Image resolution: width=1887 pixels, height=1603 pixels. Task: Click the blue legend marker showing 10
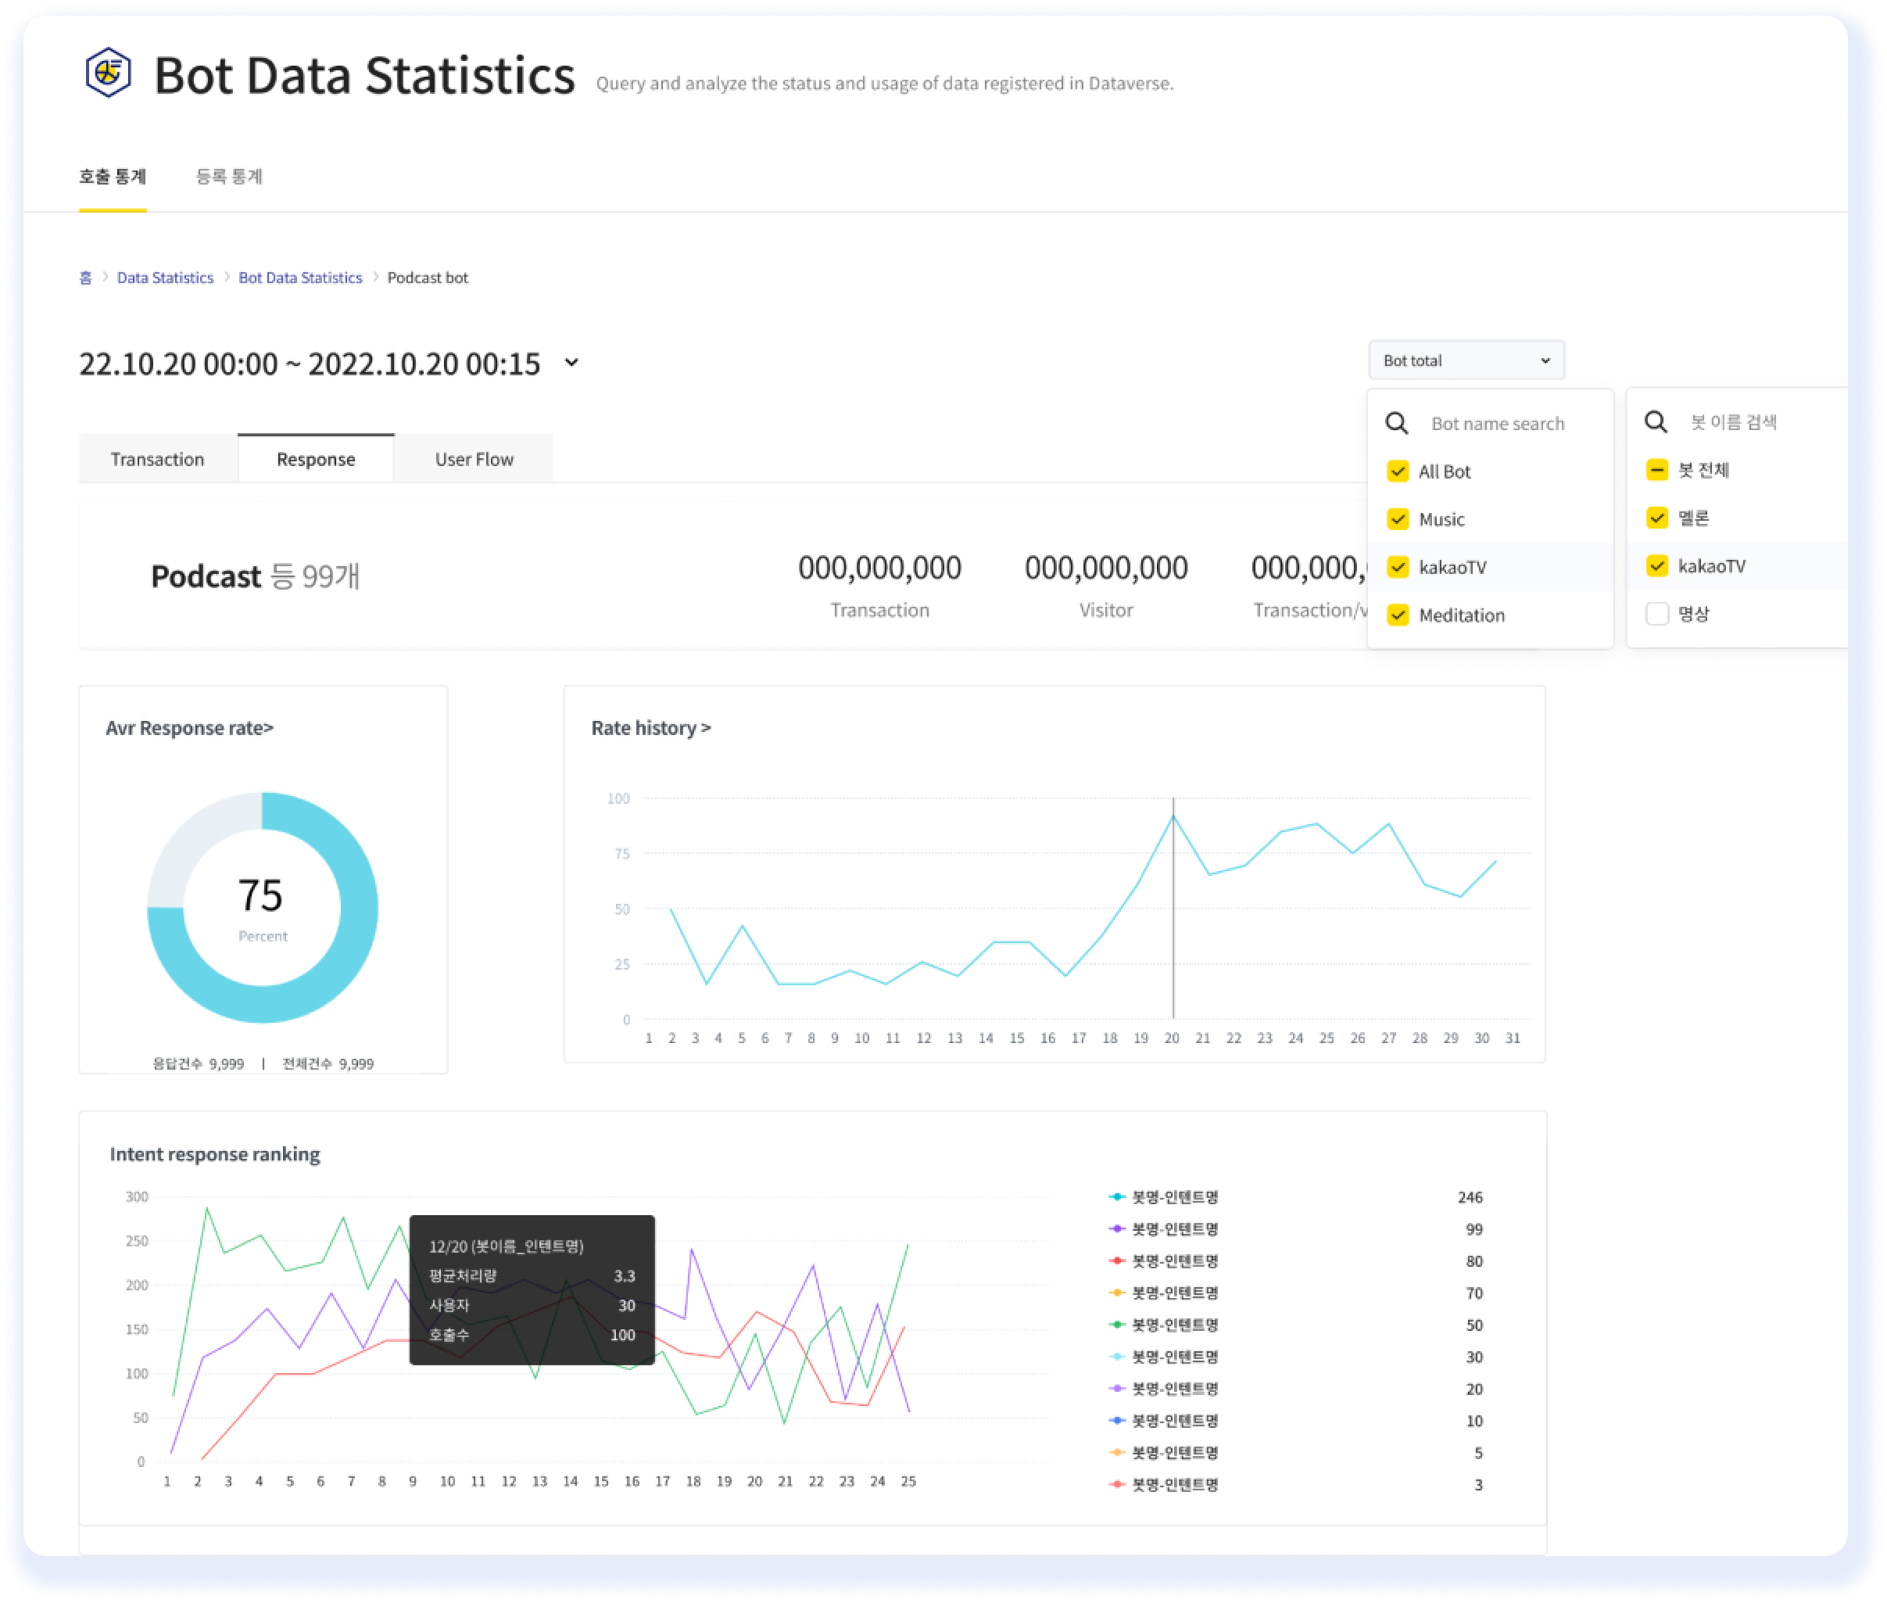point(1118,1420)
